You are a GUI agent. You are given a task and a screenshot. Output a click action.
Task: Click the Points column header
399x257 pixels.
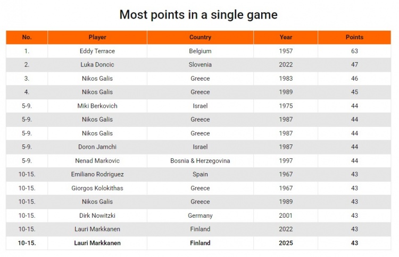pyautogui.click(x=354, y=37)
